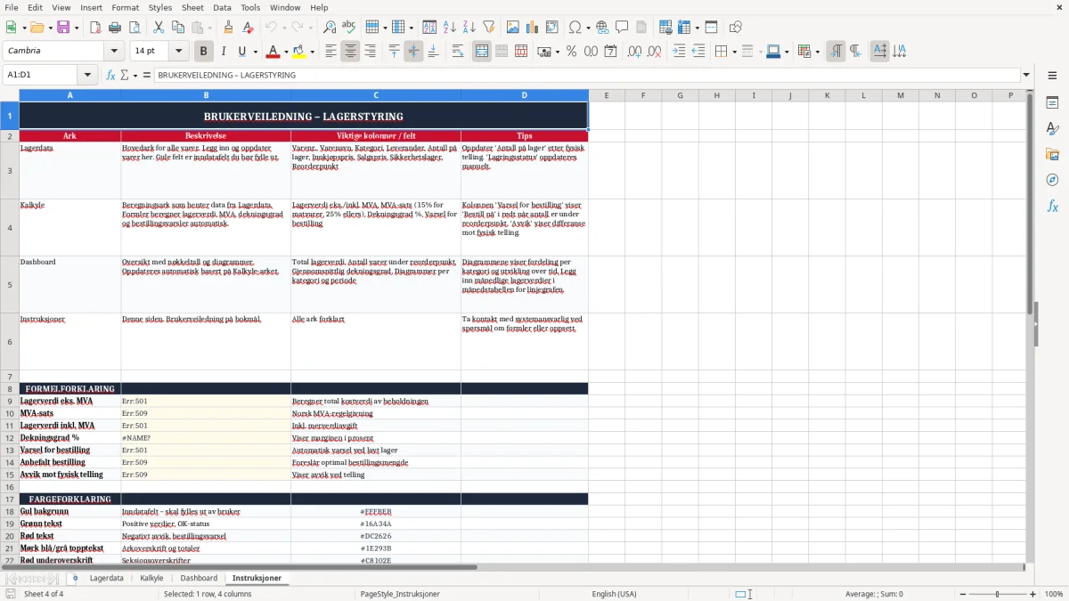The image size is (1069, 601).
Task: Toggle Print Preview icon
Action: (x=135, y=28)
